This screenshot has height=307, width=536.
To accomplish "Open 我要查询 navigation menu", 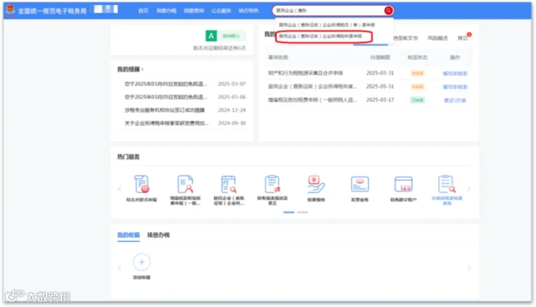I will 194,11.
